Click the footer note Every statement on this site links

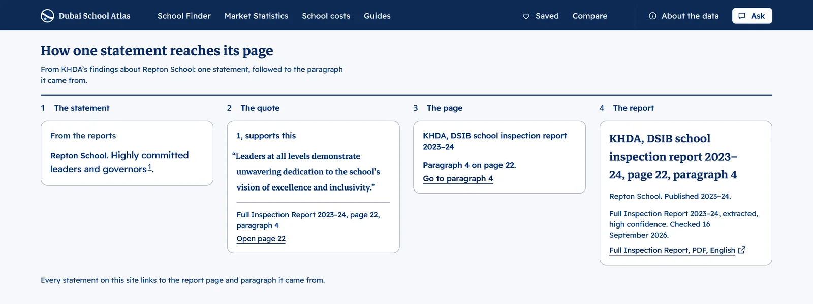tap(182, 280)
